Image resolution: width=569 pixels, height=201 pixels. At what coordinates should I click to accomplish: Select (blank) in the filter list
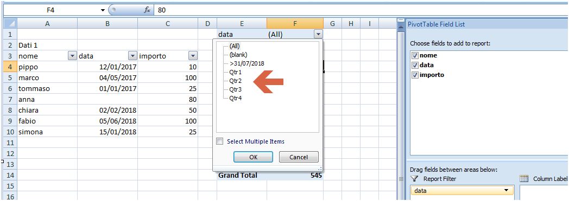pos(238,55)
